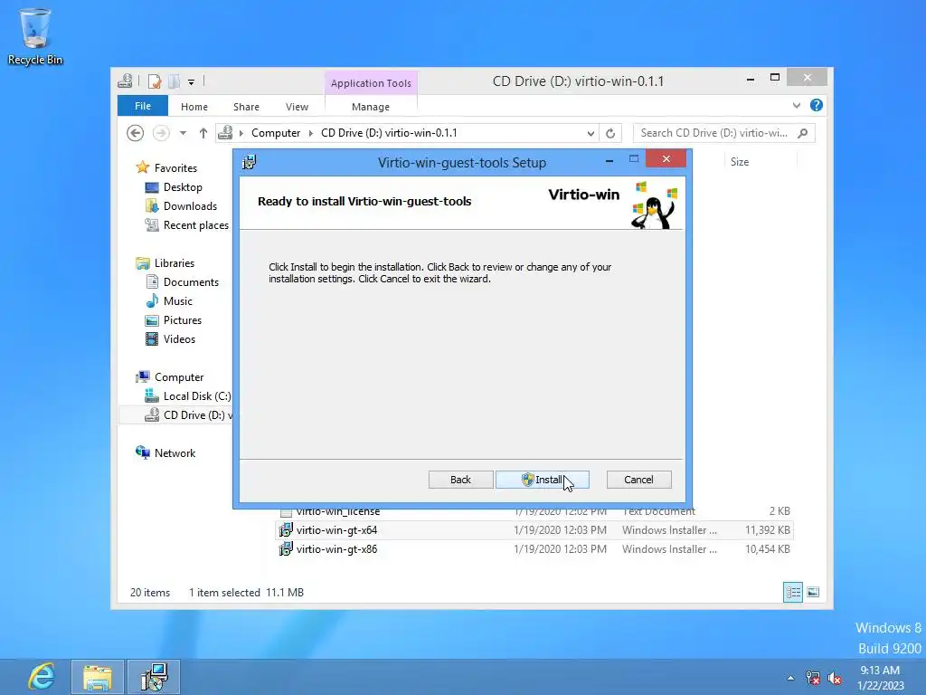Open Downloads in the navigation pane
Image resolution: width=926 pixels, height=695 pixels.
(x=190, y=206)
